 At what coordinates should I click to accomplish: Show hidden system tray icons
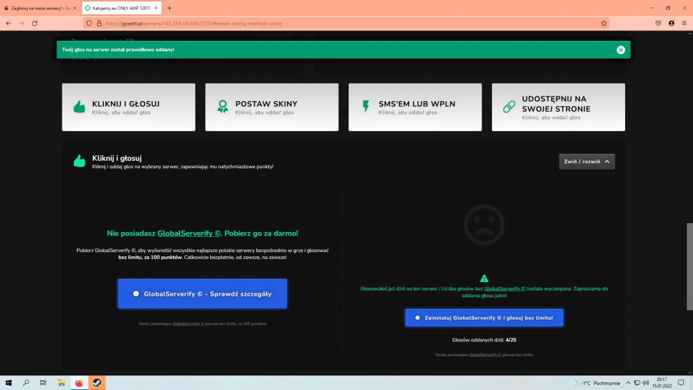point(628,383)
